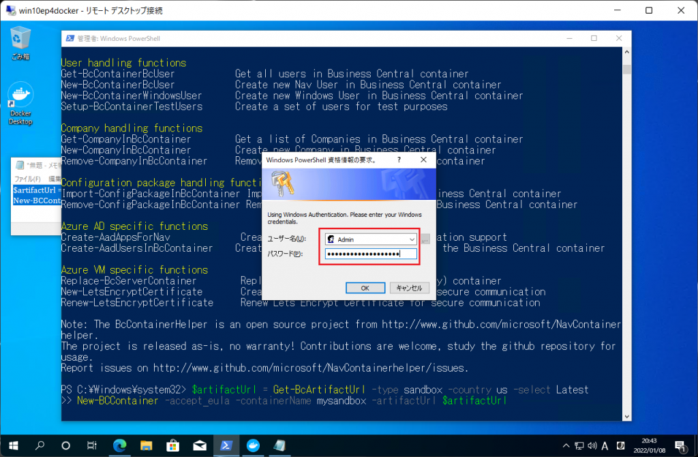The image size is (698, 457).
Task: Open taskbar search magnifier
Action: coord(40,445)
